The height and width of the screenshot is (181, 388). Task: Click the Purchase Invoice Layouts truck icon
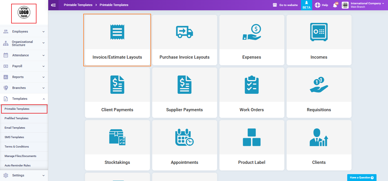(x=184, y=31)
